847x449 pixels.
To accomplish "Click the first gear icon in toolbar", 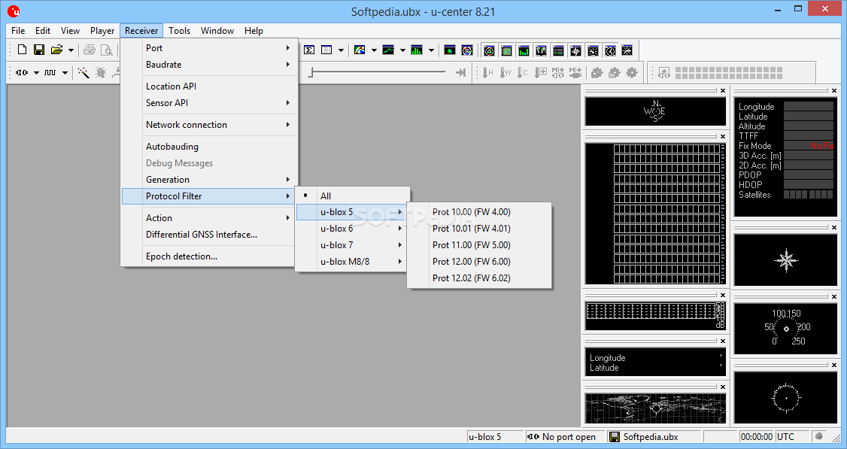I will coord(597,72).
